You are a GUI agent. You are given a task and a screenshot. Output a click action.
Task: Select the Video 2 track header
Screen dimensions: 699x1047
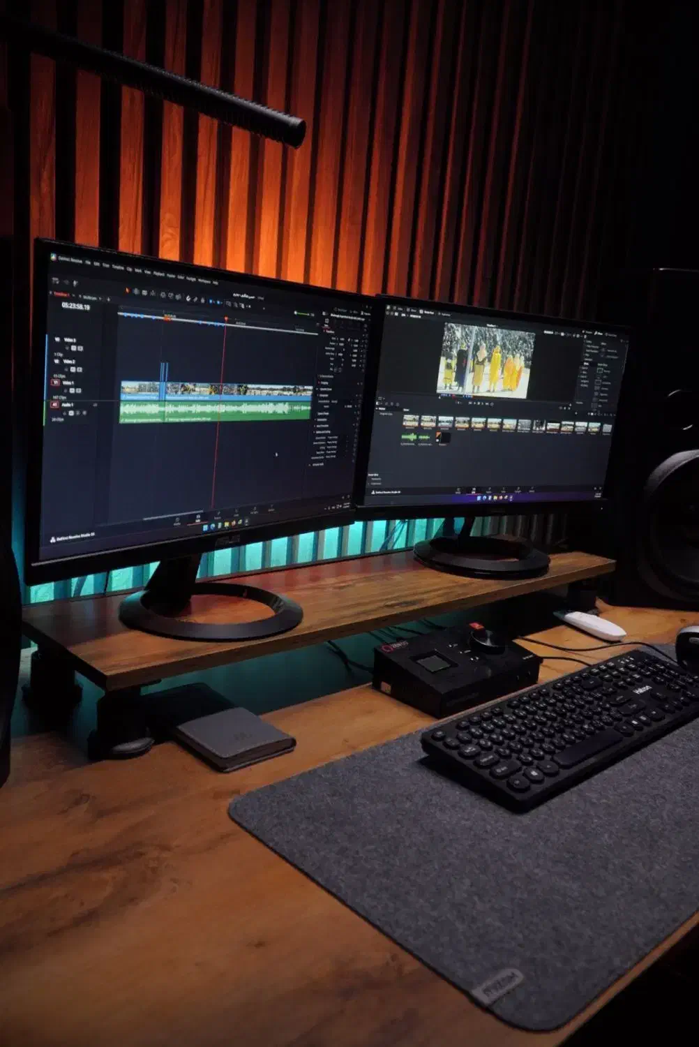click(x=69, y=362)
